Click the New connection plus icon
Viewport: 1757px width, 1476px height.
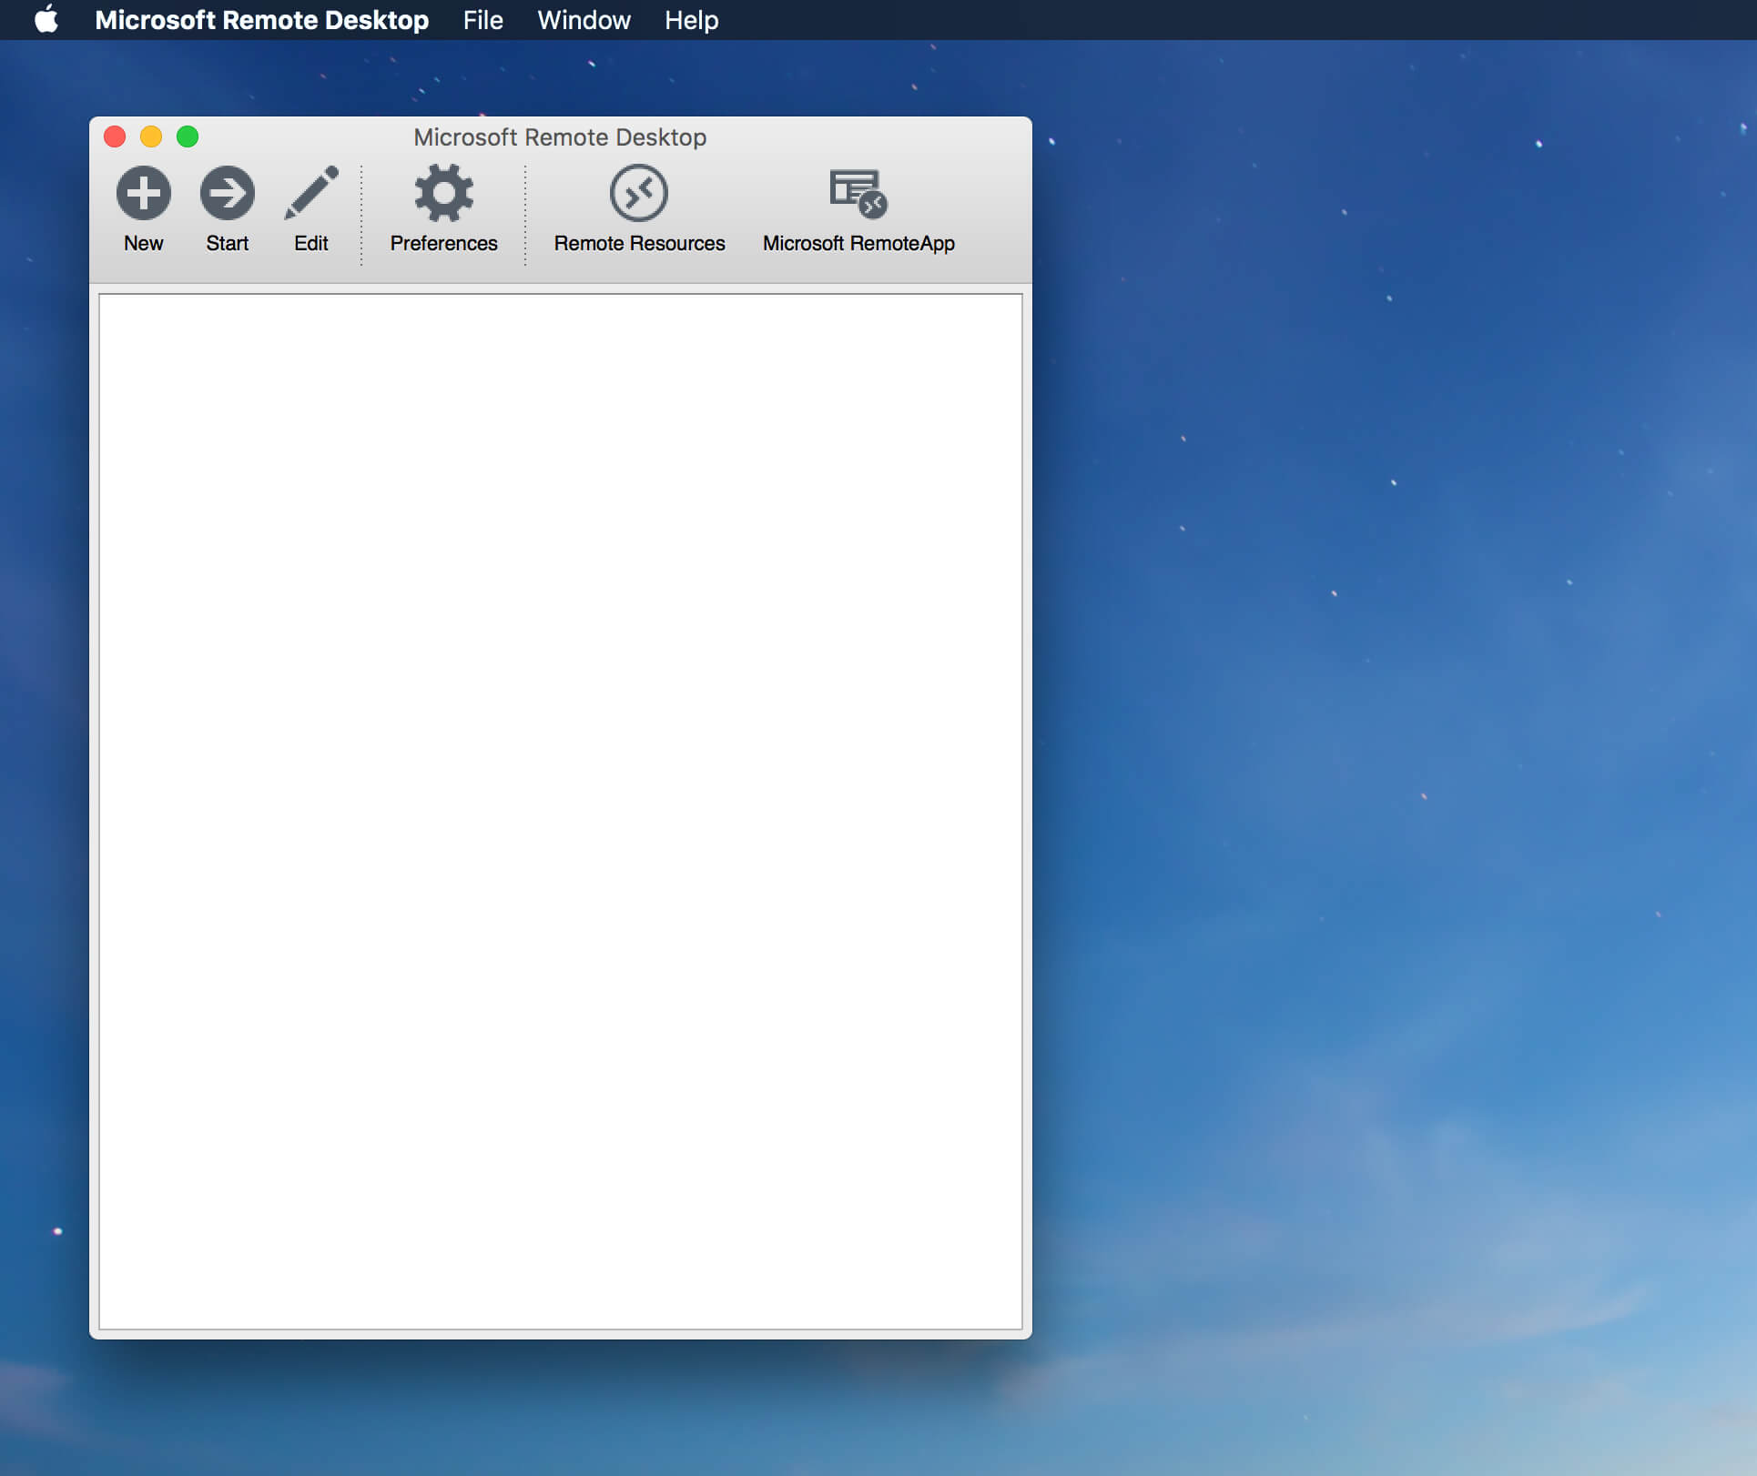143,193
